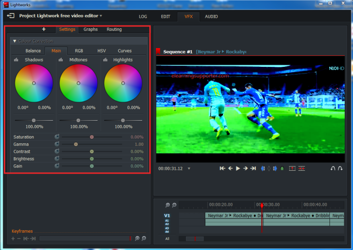Click the Highlights level slider handle
The height and width of the screenshot is (250, 353).
pos(123,120)
